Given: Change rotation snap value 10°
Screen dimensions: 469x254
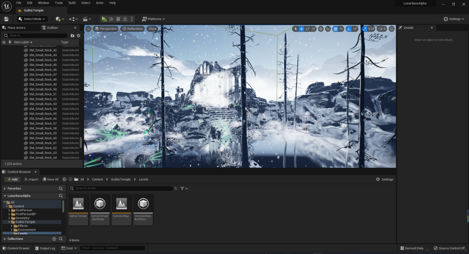Looking at the screenshot, I should 355,29.
